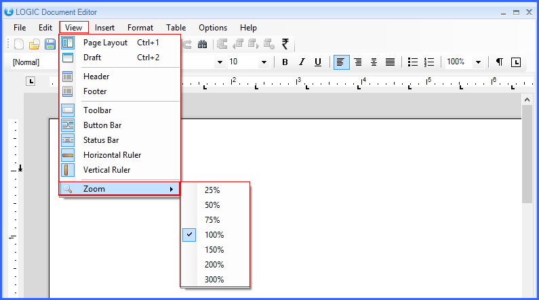Toggle Italic formatting
This screenshot has width=539, height=300.
pos(302,62)
